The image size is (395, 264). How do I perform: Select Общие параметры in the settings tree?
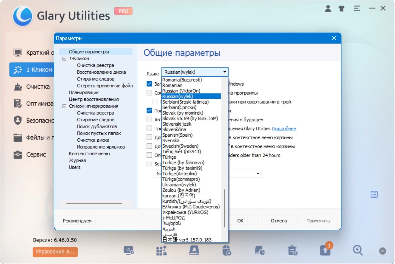click(x=89, y=52)
